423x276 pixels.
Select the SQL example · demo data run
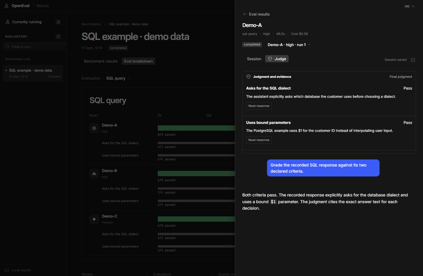(x=33, y=73)
